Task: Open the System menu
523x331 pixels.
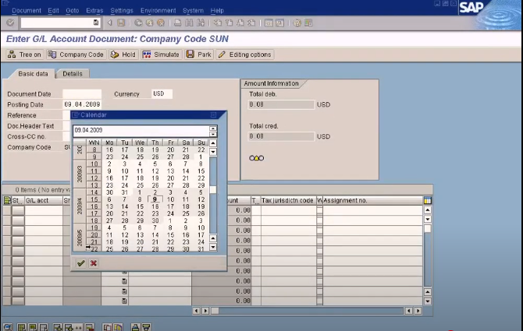Action: pyautogui.click(x=193, y=11)
